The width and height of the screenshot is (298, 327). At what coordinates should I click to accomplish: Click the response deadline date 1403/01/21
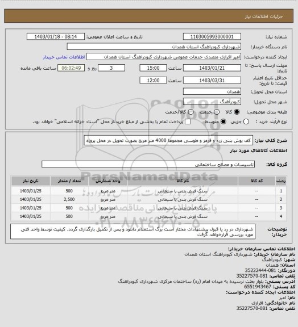(212, 68)
